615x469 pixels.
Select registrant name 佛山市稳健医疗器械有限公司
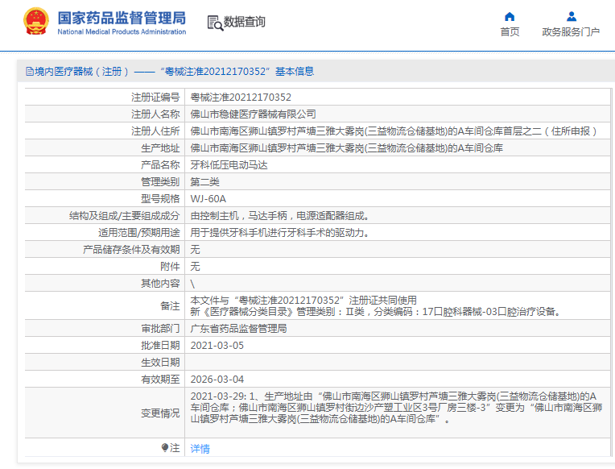pos(253,114)
